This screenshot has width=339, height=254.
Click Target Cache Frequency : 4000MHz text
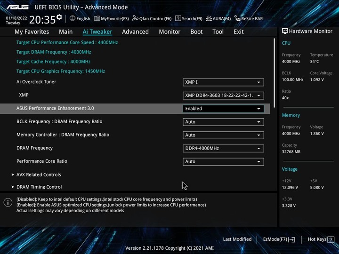click(53, 62)
